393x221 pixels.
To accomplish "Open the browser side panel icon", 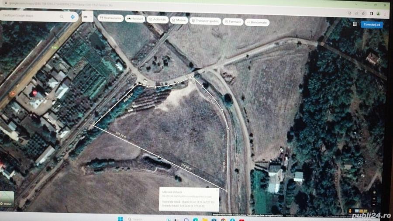I will click(x=372, y=14).
